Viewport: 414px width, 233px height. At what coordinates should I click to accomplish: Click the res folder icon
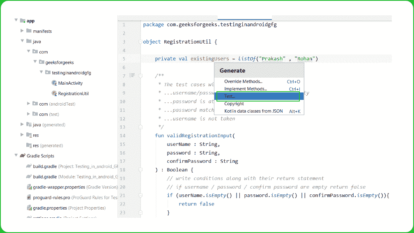tap(29, 135)
